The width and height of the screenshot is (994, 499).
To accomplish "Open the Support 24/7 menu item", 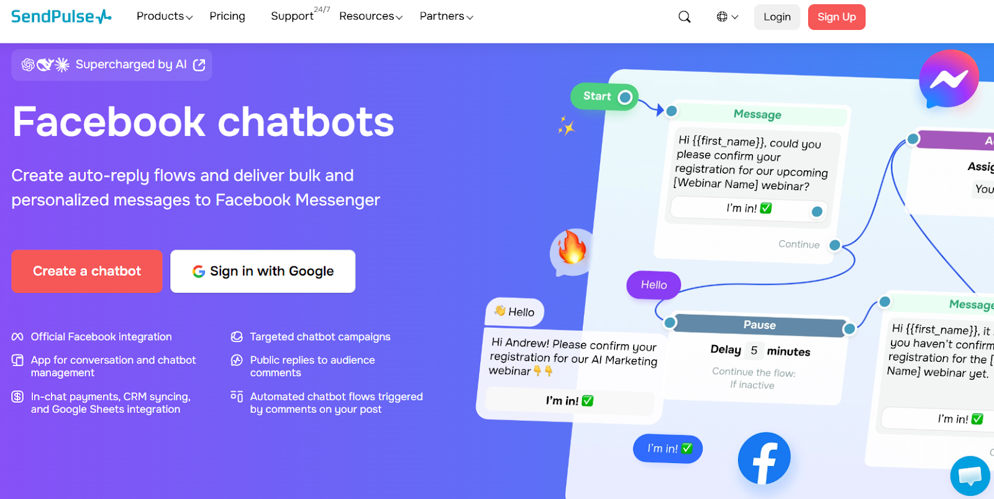I will coord(300,15).
